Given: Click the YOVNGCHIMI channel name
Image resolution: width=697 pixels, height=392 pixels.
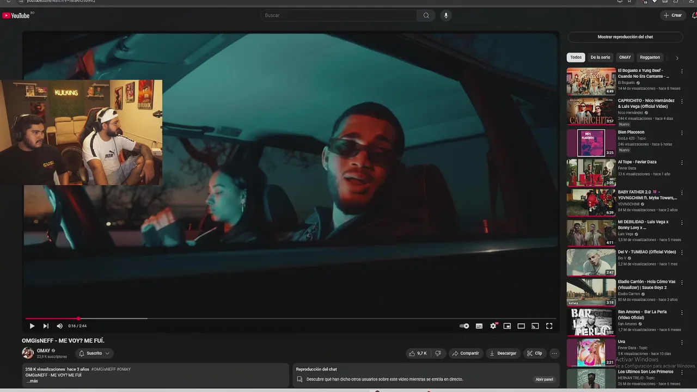Looking at the screenshot, I should point(628,204).
